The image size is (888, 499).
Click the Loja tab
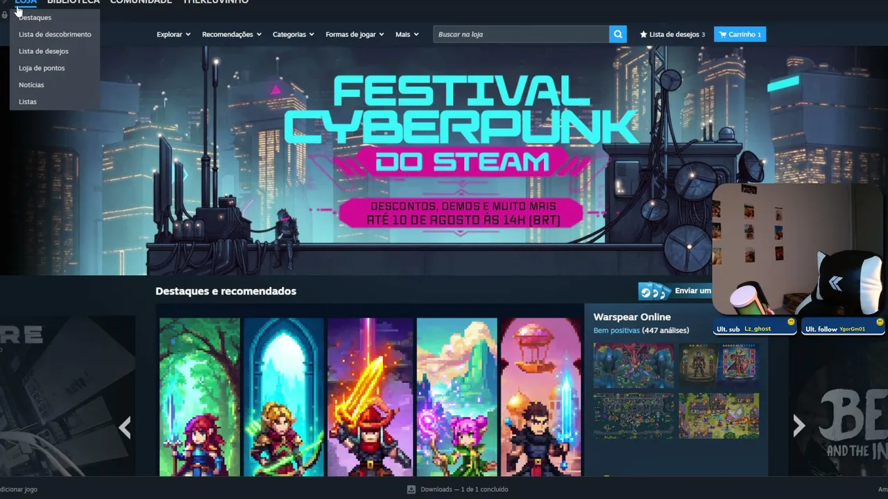26,2
